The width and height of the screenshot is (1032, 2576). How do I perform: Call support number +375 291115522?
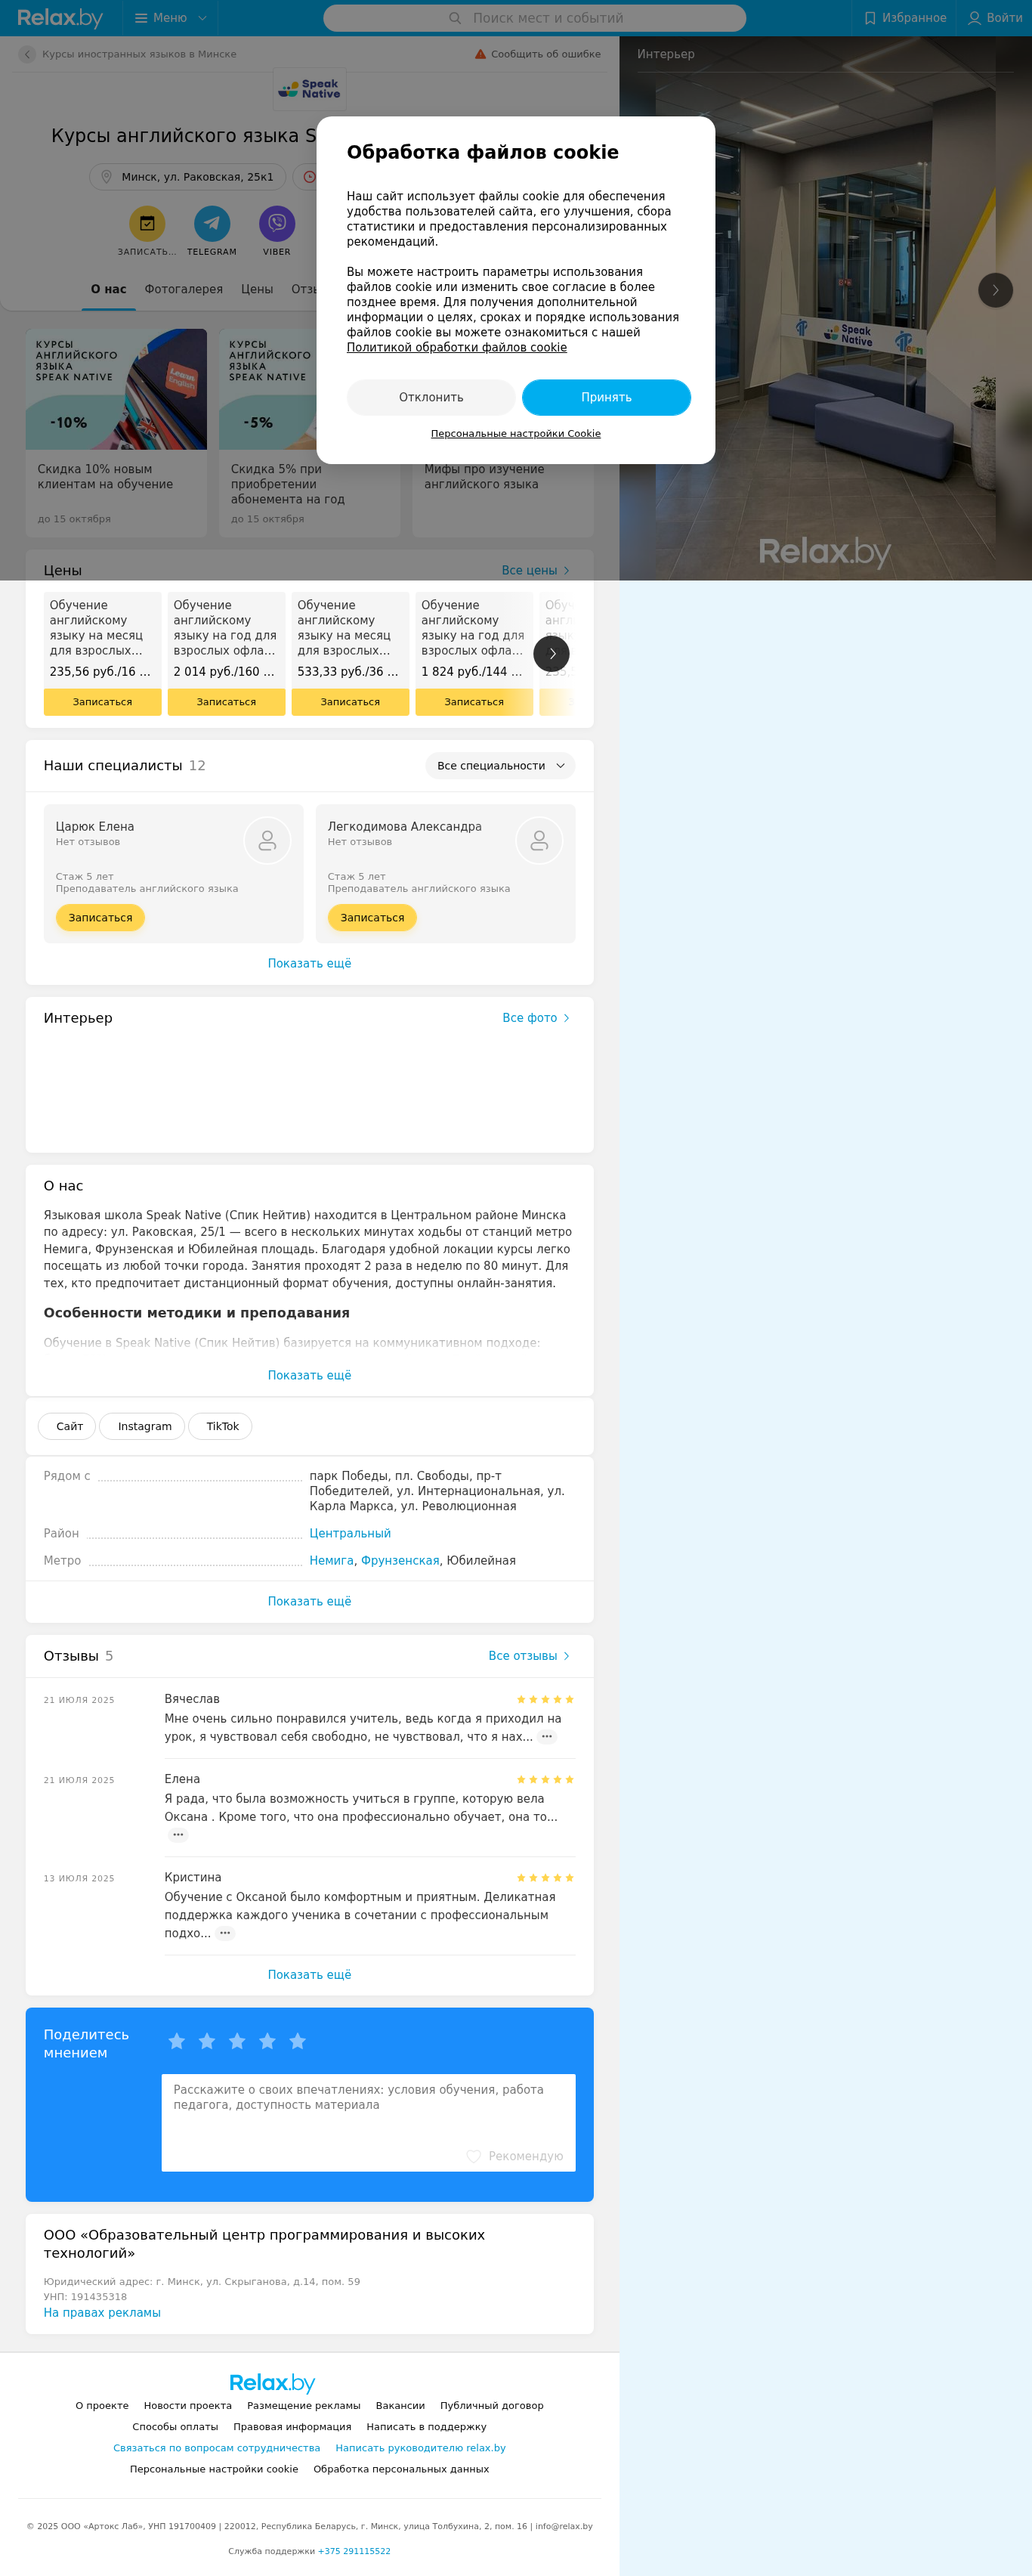(354, 2551)
